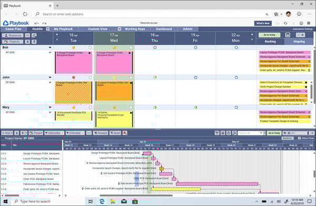316x206 pixels.
Task: Click the warning triangle icon in Gantt toolbar
Action: pos(125,133)
